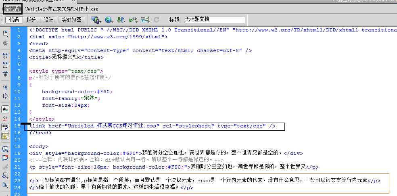
Task: Open the Recent Snippets menu icon
Action: coord(5,176)
